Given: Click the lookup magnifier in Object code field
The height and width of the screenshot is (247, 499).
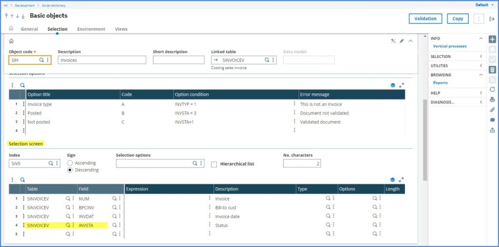Looking at the screenshot, I should point(41,60).
